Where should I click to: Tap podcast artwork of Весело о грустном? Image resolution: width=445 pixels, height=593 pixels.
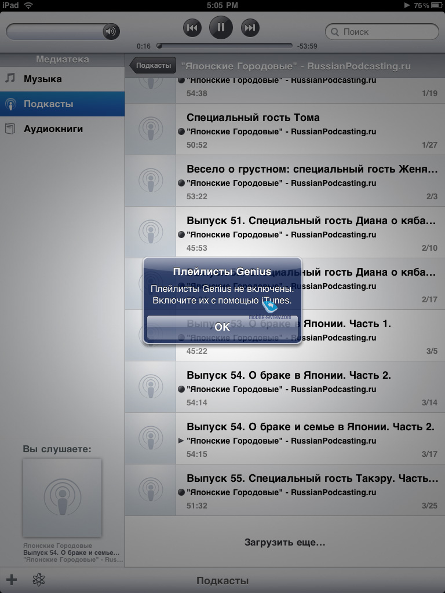(151, 181)
